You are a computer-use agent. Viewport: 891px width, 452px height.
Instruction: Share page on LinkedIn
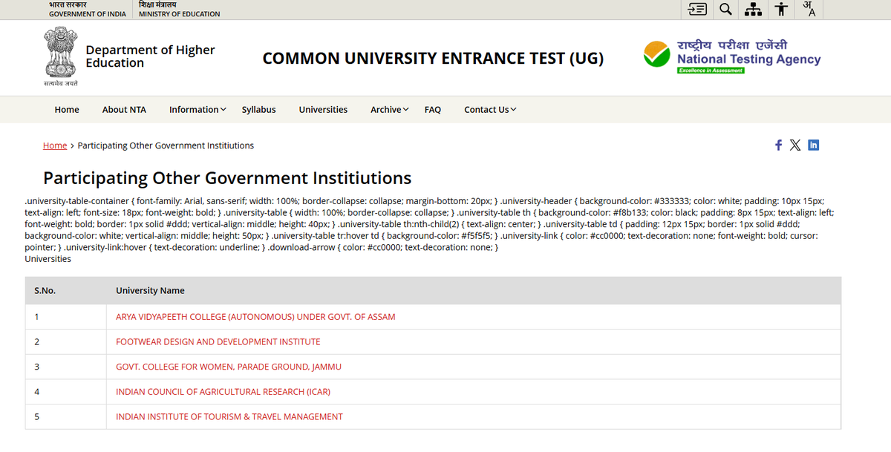click(x=813, y=145)
